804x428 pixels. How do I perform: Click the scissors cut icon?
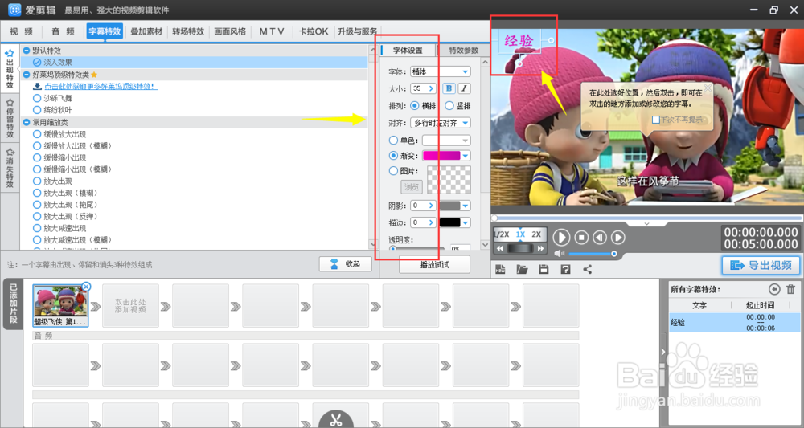336,421
